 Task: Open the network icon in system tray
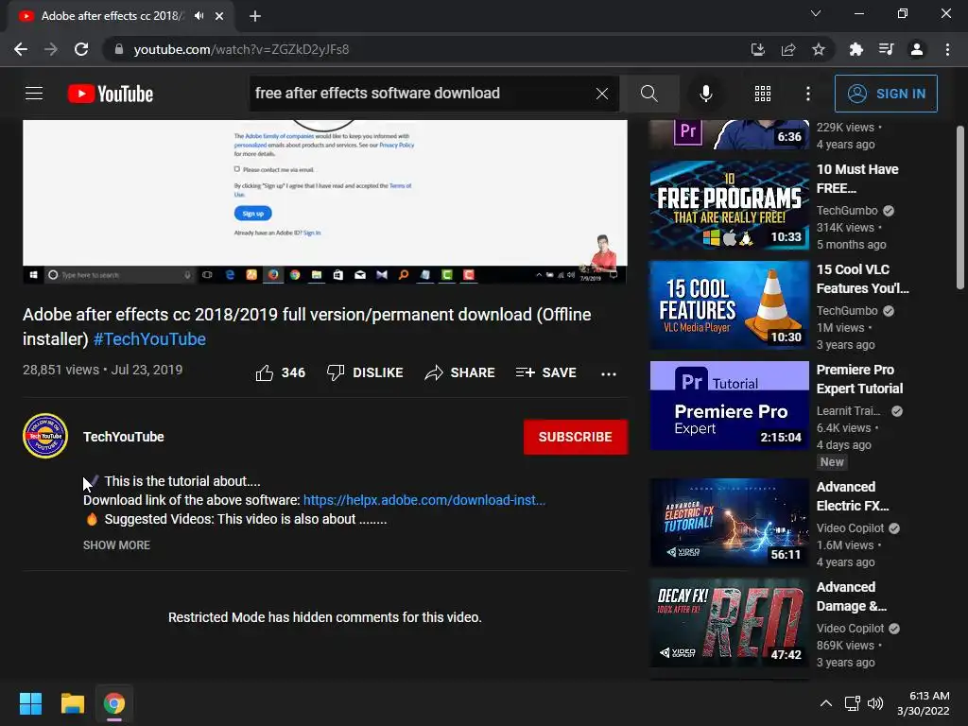[853, 703]
